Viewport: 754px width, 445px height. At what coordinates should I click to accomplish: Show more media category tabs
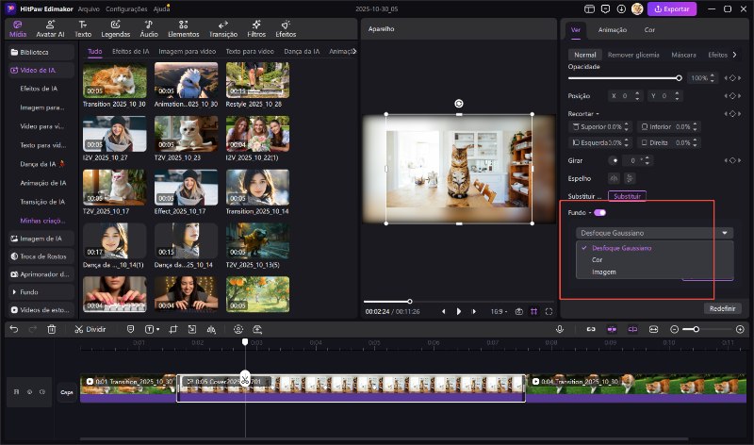coord(354,51)
